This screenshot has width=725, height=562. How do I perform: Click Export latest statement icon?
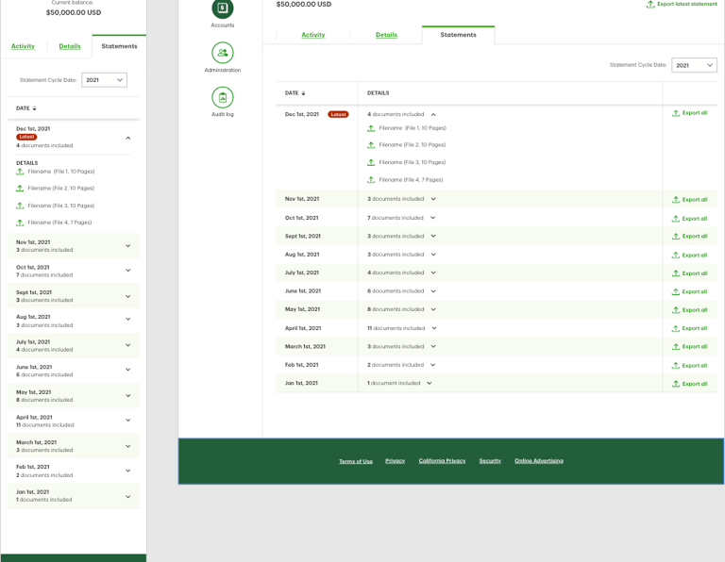pos(650,4)
